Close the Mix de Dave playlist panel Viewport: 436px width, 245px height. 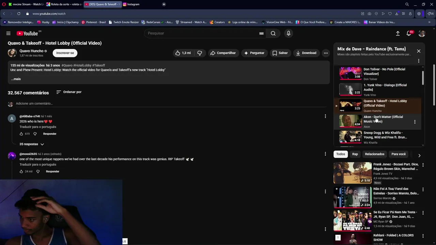(x=419, y=51)
